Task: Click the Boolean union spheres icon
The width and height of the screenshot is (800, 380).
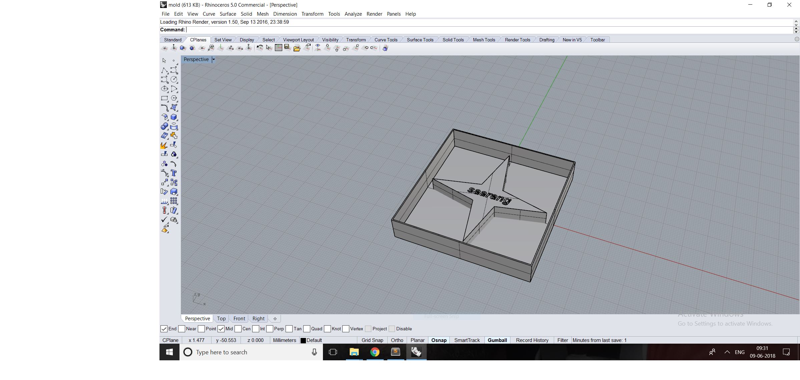Action: [x=164, y=126]
